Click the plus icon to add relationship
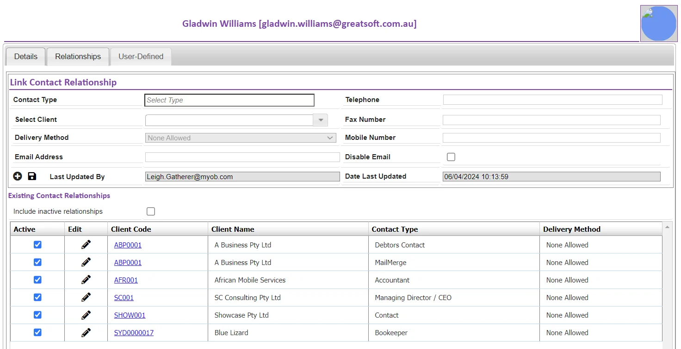Viewport: 681px width, 349px height. [18, 176]
